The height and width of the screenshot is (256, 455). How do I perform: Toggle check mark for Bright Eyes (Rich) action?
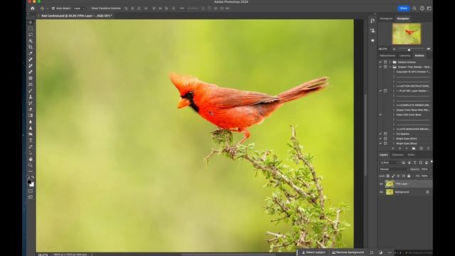point(380,139)
